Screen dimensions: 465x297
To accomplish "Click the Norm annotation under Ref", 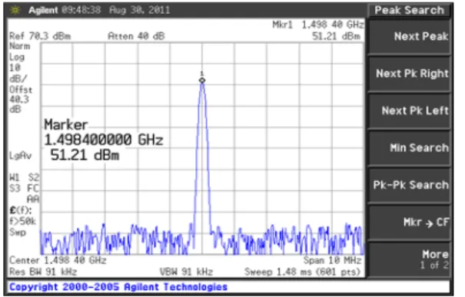I will 19,46.
